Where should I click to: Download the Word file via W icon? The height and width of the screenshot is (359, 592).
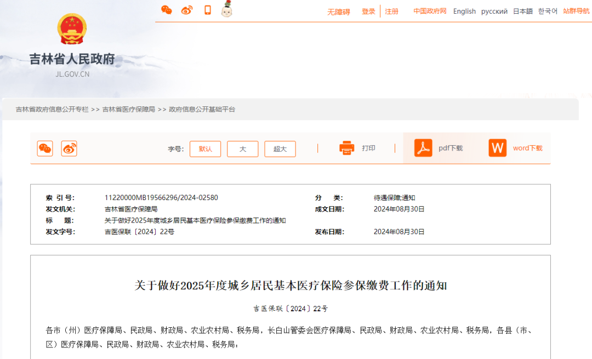(498, 148)
